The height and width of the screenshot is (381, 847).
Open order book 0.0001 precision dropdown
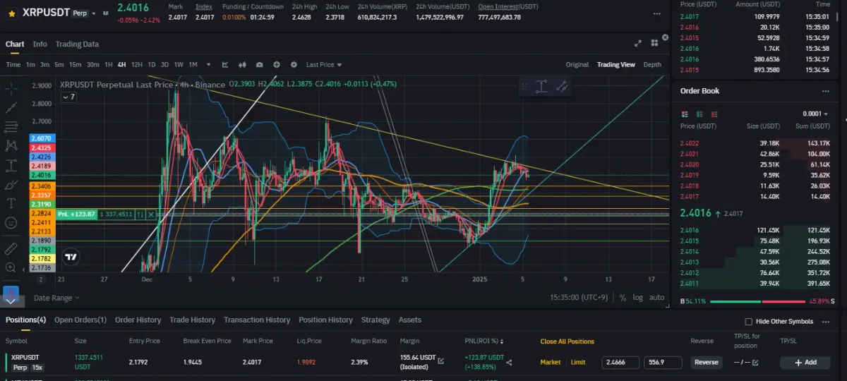815,114
